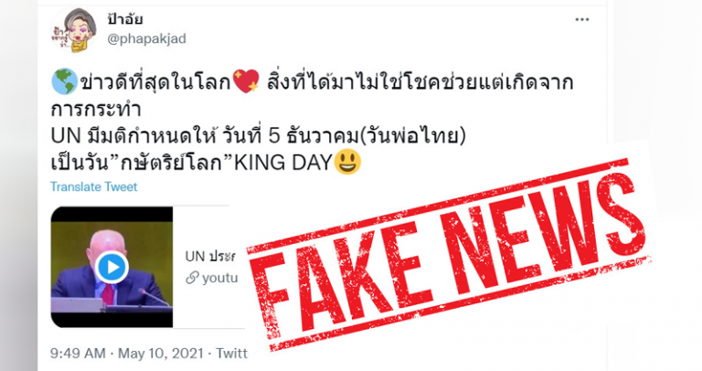Viewport: 702px width, 371px height.
Task: Click the Twitt source label after the date
Action: click(x=232, y=353)
